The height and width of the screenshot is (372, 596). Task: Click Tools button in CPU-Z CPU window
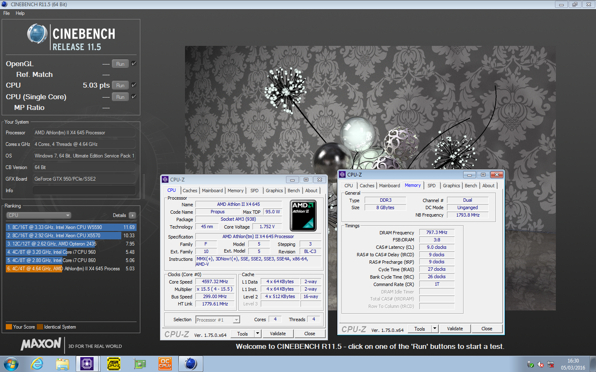point(243,333)
